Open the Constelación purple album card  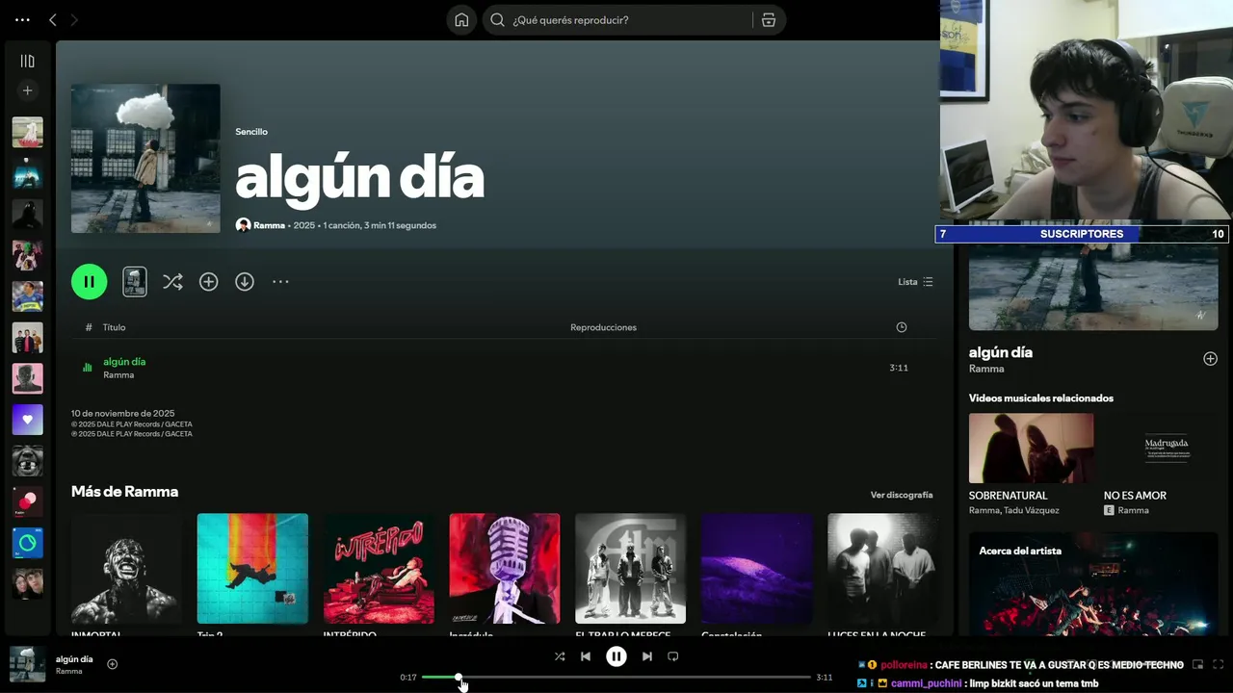point(756,574)
